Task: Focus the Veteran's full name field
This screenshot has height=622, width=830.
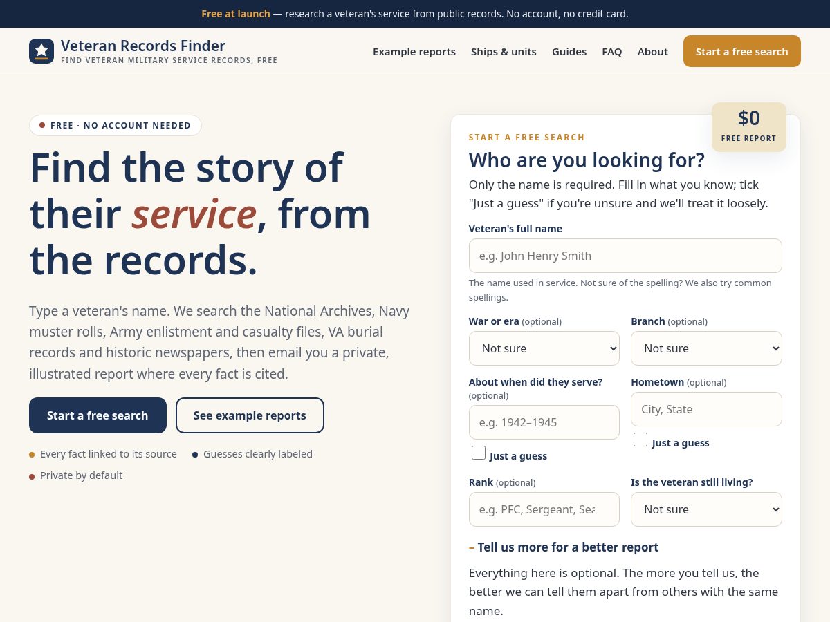Action: (625, 256)
